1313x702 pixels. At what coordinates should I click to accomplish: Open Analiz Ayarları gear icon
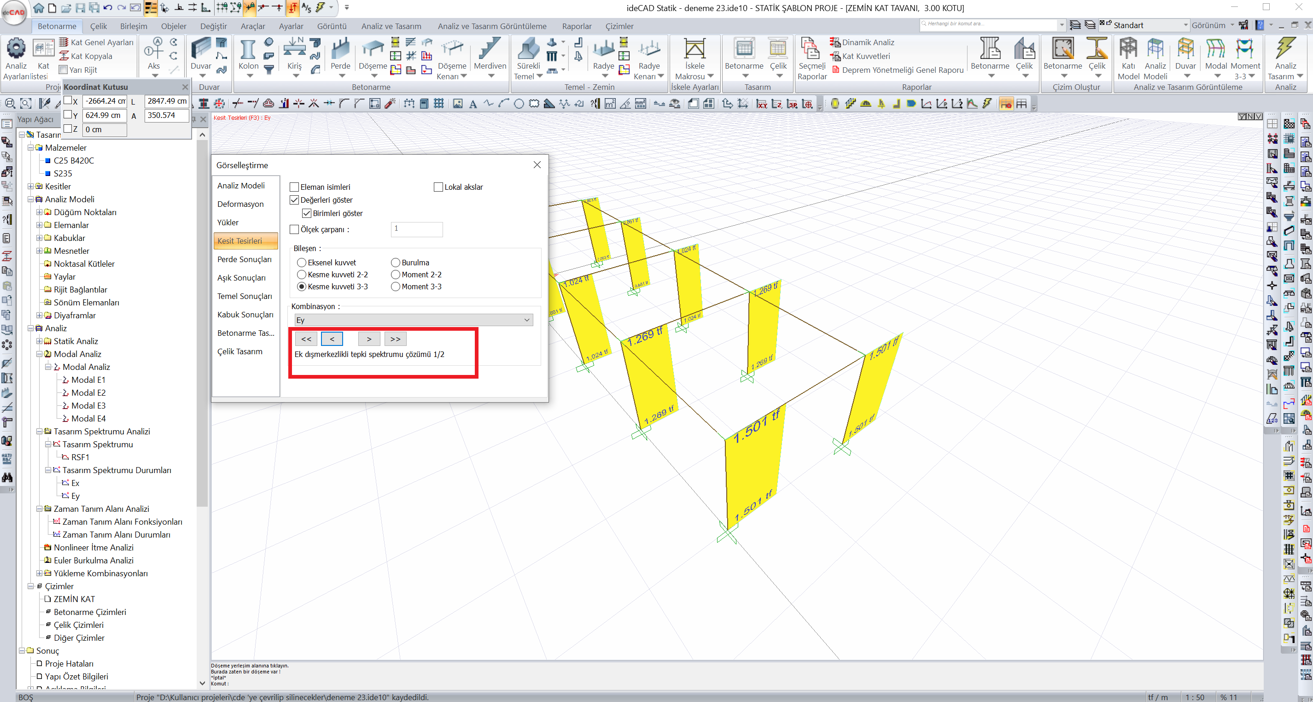tap(16, 49)
